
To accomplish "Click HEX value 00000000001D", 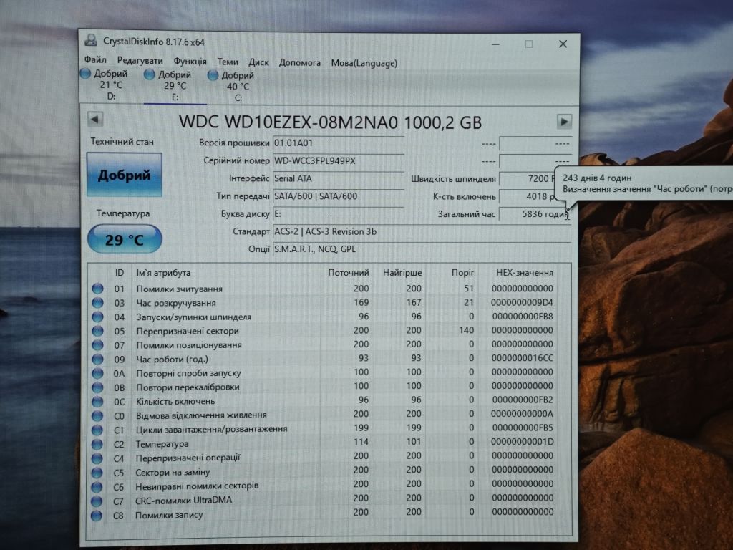I will [523, 441].
